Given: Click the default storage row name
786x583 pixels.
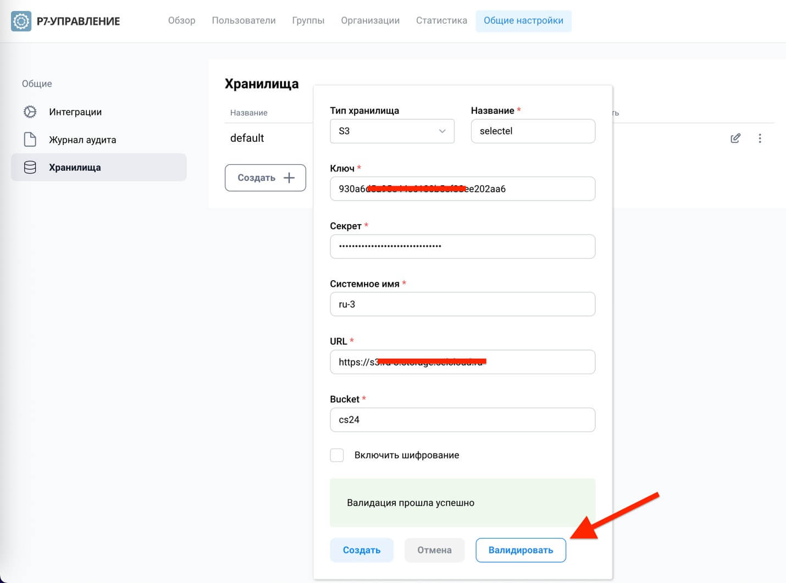Looking at the screenshot, I should tap(247, 138).
